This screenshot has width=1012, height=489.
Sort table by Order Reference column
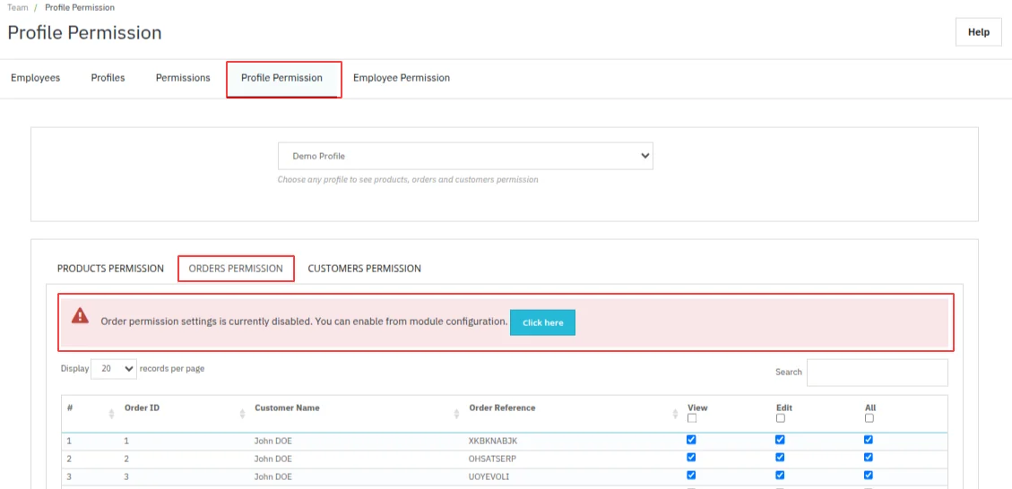[675, 413]
